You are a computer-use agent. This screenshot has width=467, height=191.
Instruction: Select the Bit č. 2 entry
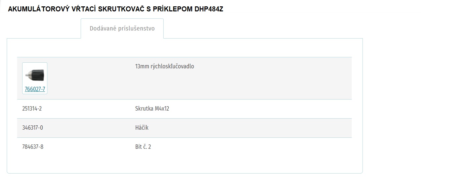coord(143,147)
